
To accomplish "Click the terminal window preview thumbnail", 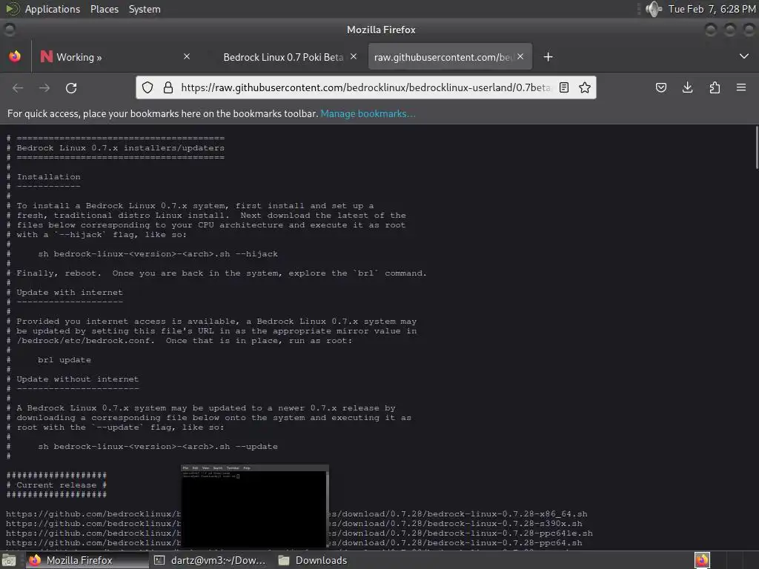I will (255, 506).
